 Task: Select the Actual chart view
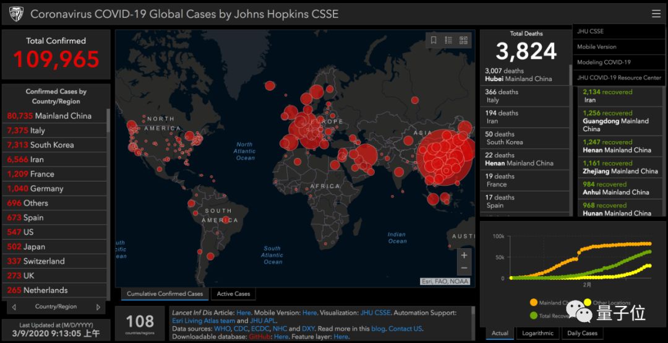tap(500, 333)
